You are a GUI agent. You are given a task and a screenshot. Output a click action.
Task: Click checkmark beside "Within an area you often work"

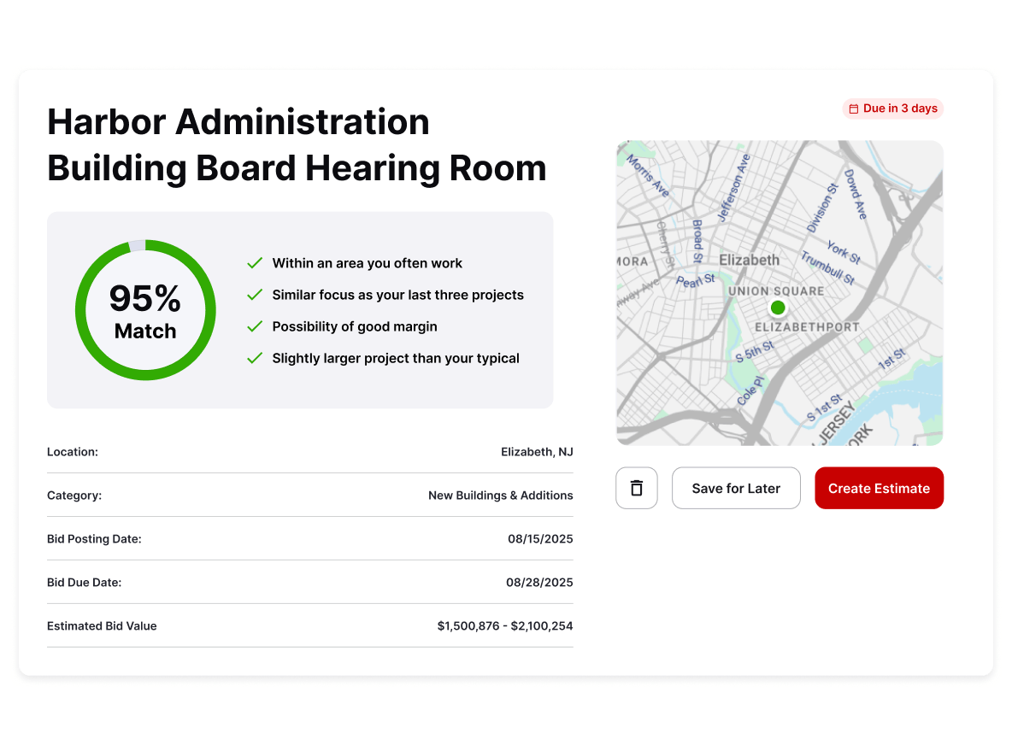(x=254, y=263)
